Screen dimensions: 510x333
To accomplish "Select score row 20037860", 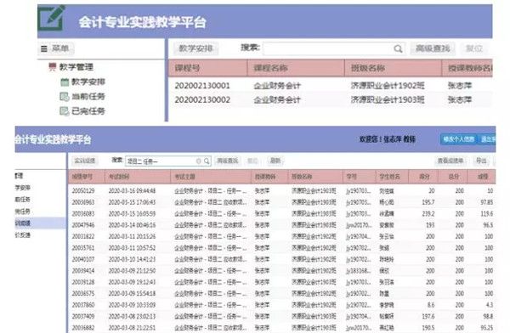I will point(281,305).
